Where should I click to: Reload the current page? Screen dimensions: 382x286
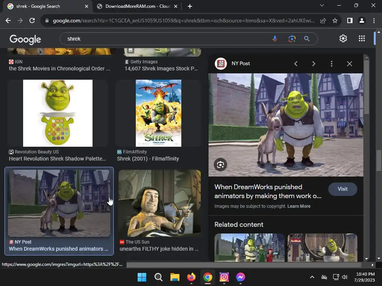pyautogui.click(x=32, y=21)
